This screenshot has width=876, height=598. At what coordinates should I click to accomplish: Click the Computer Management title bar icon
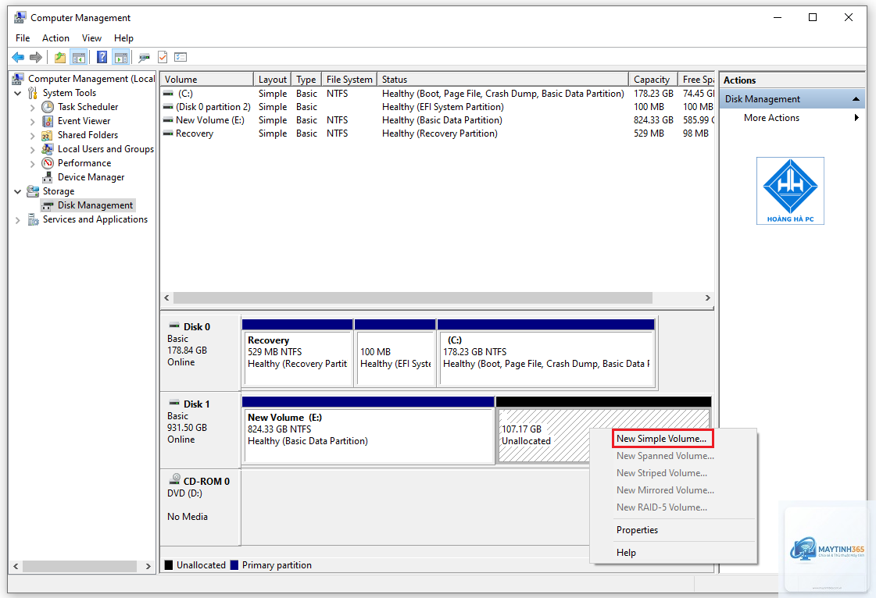click(x=20, y=17)
